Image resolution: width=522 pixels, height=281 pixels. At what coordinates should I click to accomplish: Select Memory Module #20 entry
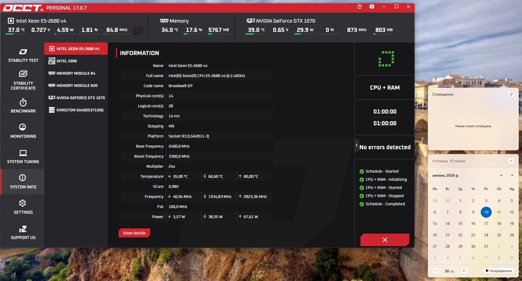click(76, 86)
